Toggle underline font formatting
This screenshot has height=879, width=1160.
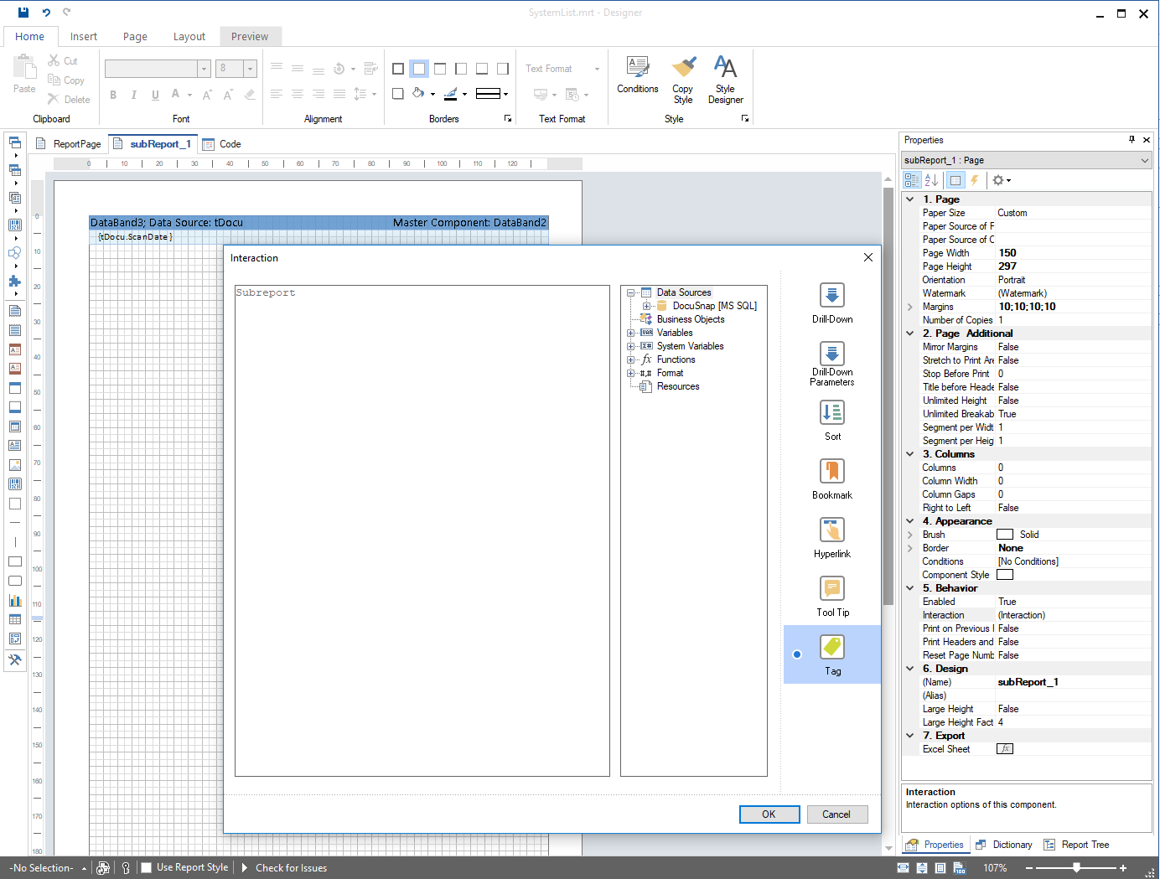155,95
